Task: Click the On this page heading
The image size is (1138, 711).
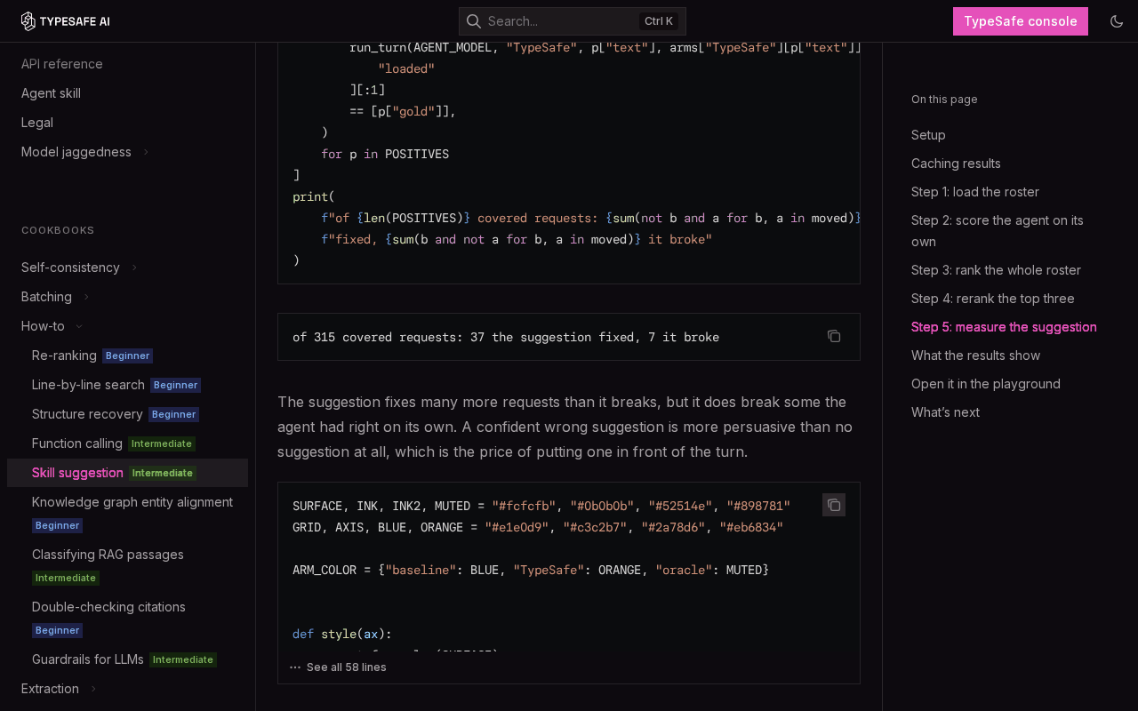Action: [x=944, y=100]
